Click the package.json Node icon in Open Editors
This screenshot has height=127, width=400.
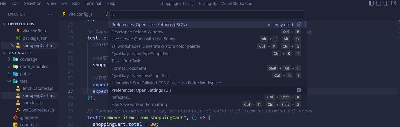18,38
